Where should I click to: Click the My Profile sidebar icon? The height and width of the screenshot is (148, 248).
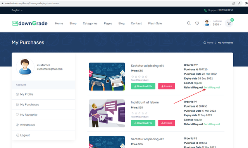point(17,94)
